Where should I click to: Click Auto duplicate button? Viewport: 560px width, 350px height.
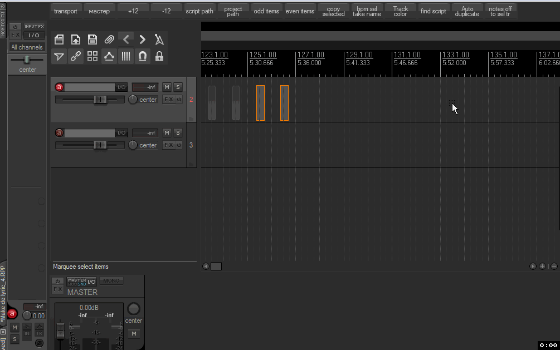tap(467, 11)
